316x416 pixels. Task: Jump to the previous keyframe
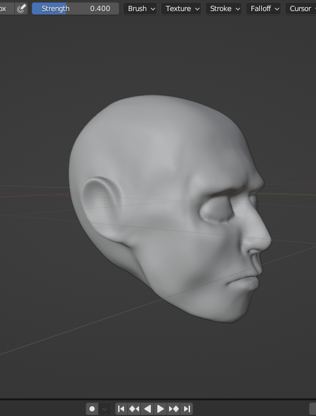click(134, 409)
